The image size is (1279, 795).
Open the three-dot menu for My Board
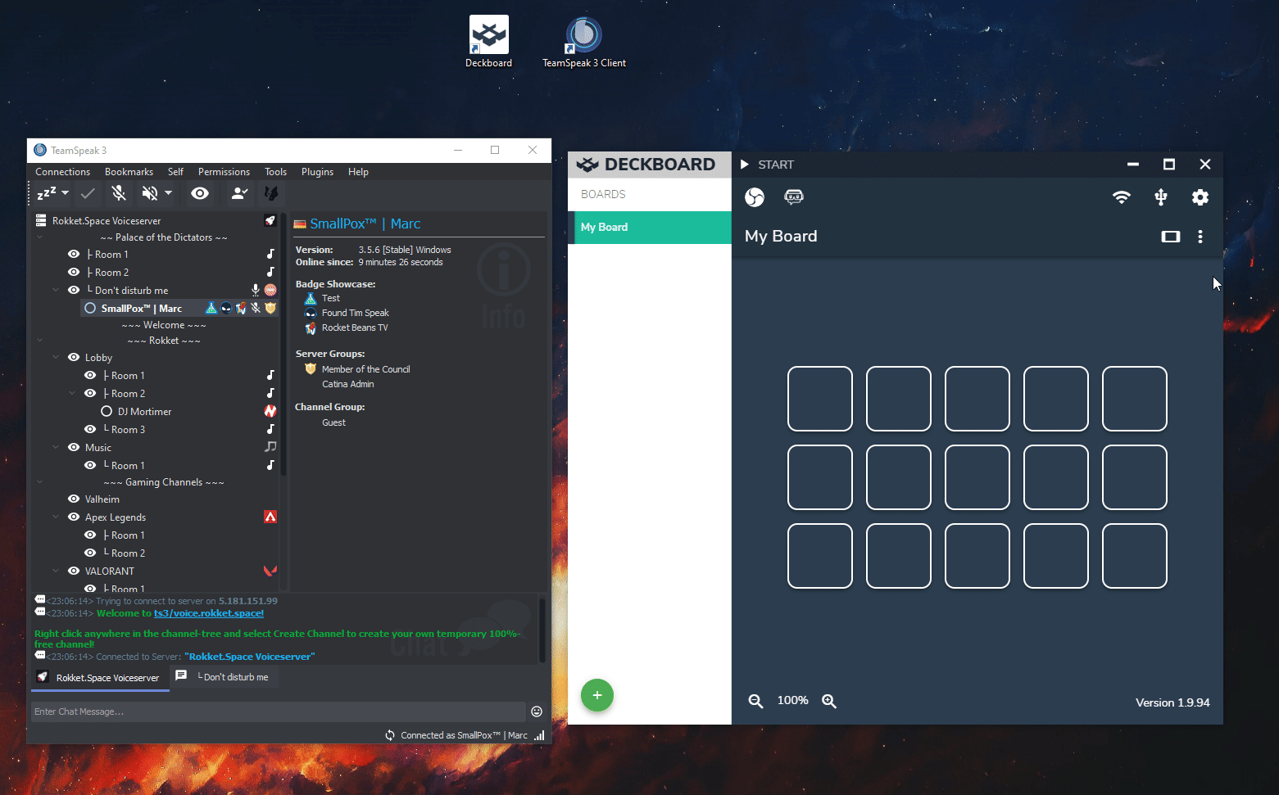click(x=1200, y=237)
